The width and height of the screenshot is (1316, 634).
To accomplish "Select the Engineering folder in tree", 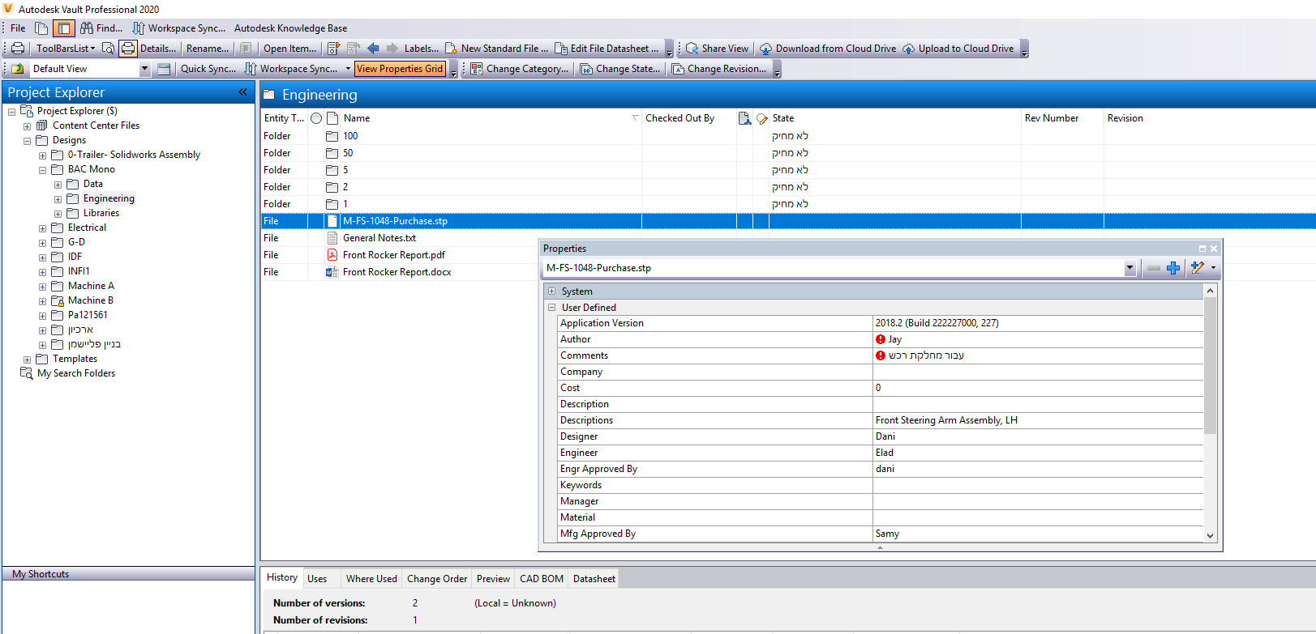I will click(109, 199).
